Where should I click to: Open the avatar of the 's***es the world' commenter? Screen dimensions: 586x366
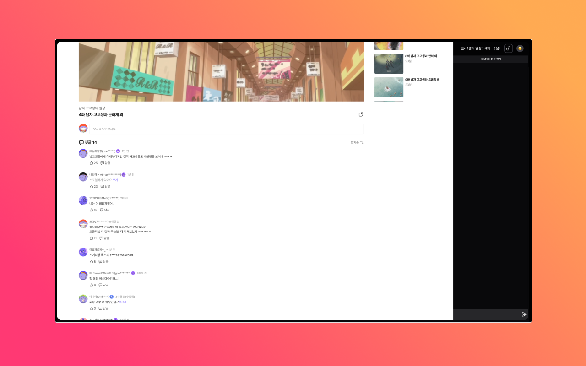(x=83, y=252)
